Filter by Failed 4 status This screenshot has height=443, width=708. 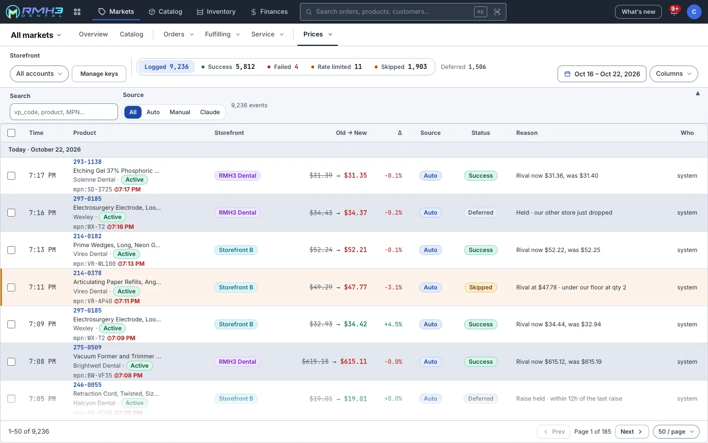[x=283, y=67]
